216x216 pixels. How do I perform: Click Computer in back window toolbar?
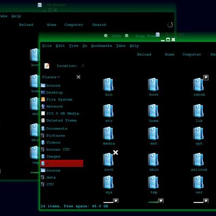[x=73, y=25]
